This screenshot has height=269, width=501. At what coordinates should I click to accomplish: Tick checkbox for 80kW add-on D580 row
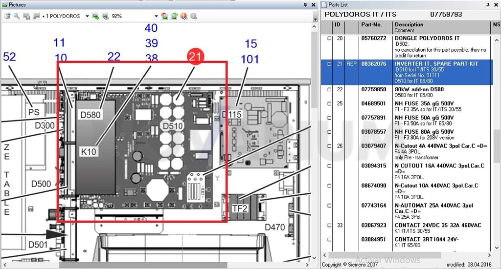tap(329, 89)
